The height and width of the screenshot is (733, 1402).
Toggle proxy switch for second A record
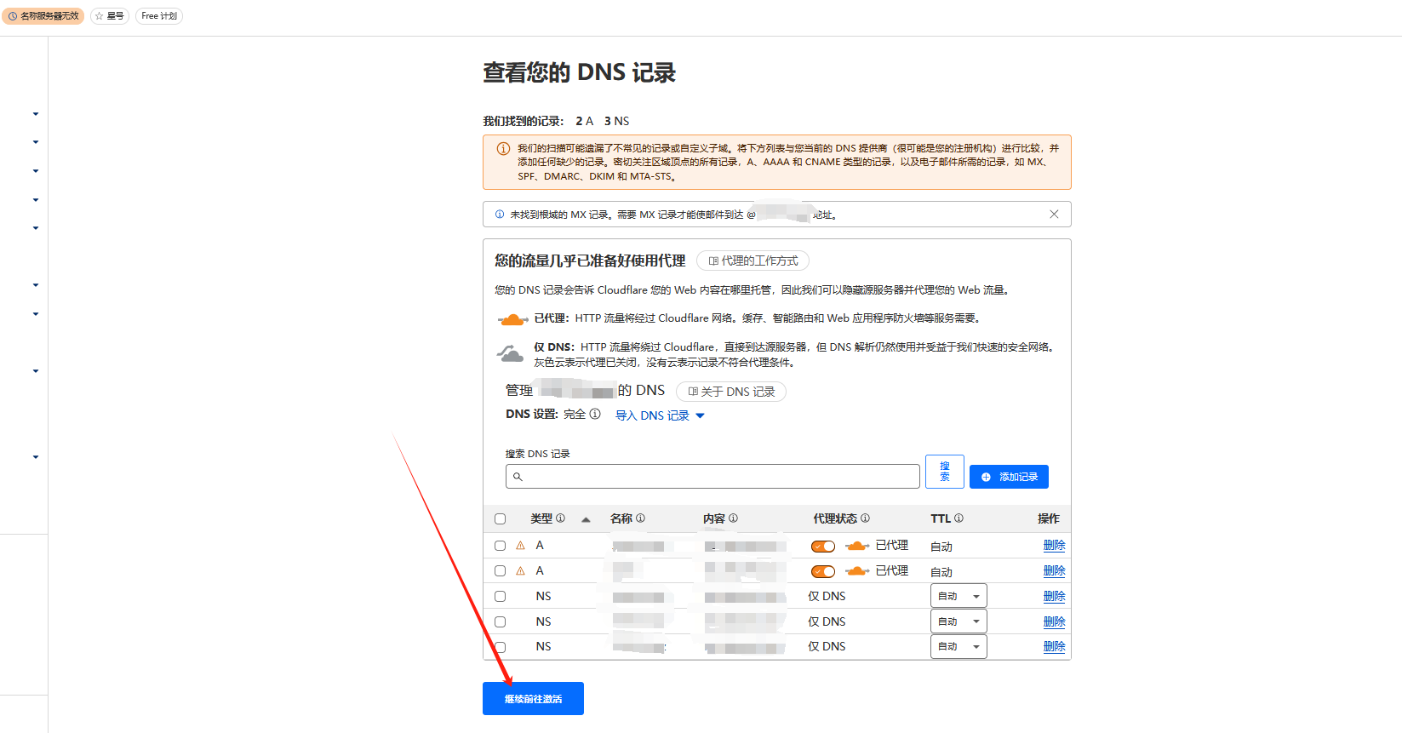(x=822, y=571)
